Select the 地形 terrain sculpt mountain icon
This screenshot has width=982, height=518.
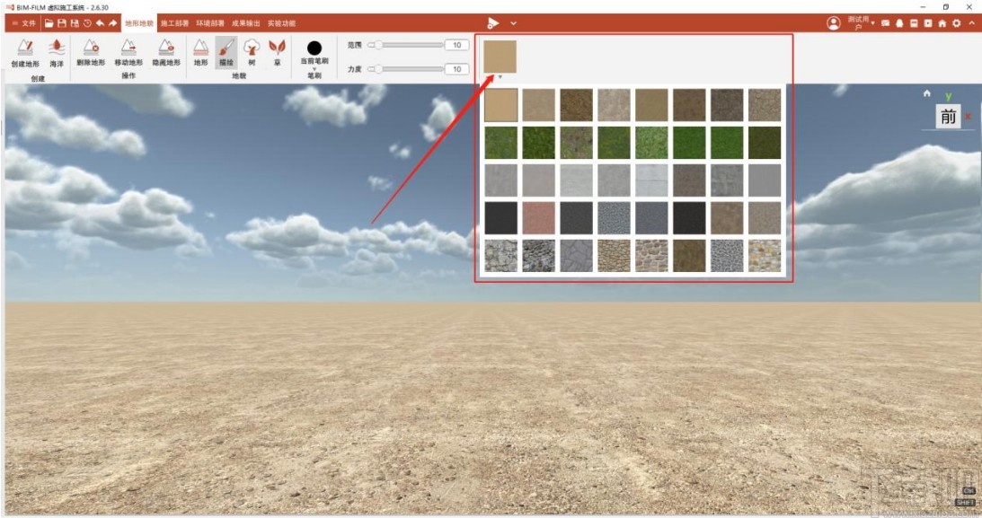click(200, 53)
